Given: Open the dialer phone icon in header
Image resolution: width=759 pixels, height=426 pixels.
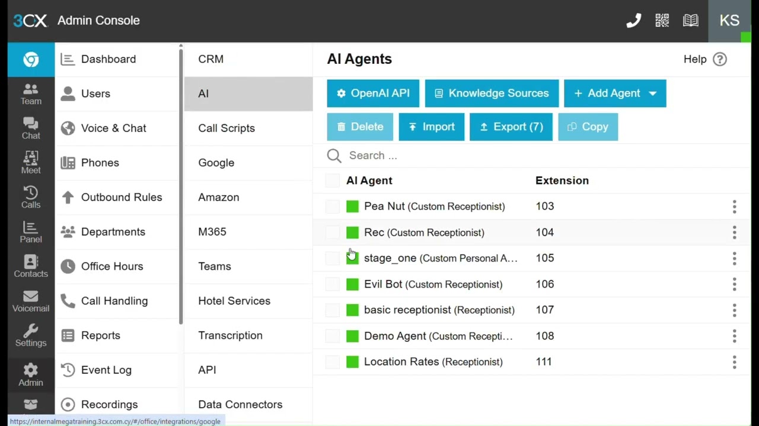Looking at the screenshot, I should click(x=633, y=21).
